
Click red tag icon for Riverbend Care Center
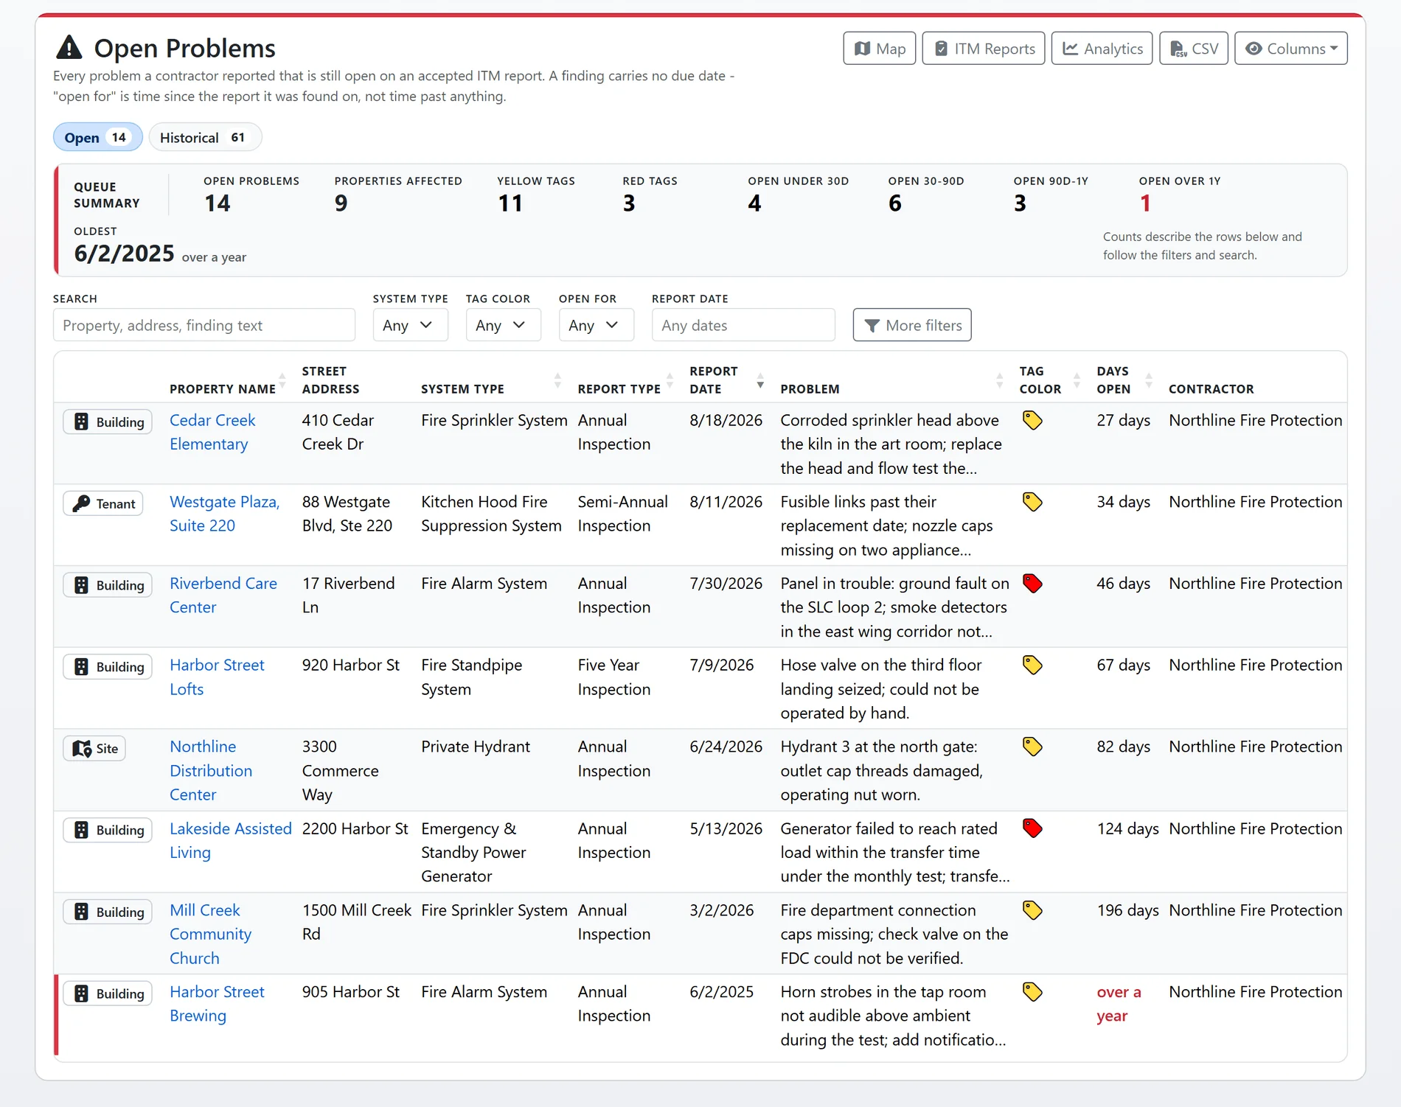tap(1032, 584)
